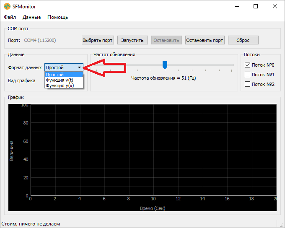Viewport: 285px width, 228px height.
Task: Click the Запустить button
Action: click(132, 40)
